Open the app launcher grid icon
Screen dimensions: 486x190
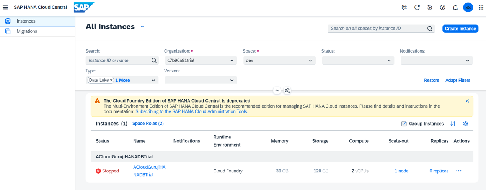(481, 7)
